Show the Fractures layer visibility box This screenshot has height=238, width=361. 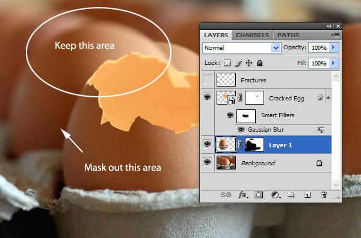tap(208, 79)
